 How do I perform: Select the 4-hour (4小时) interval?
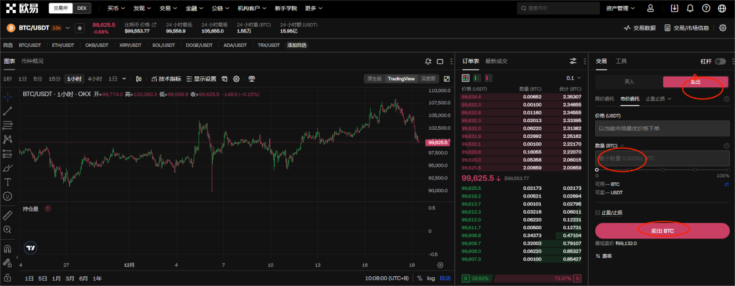pos(95,79)
